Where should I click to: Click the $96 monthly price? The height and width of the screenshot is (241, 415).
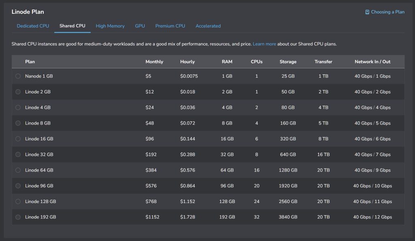click(x=150, y=139)
